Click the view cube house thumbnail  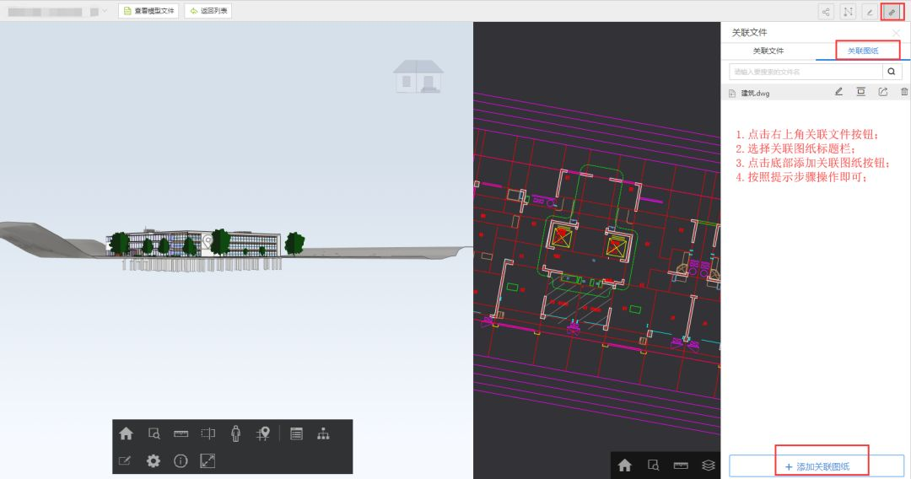pyautogui.click(x=418, y=77)
